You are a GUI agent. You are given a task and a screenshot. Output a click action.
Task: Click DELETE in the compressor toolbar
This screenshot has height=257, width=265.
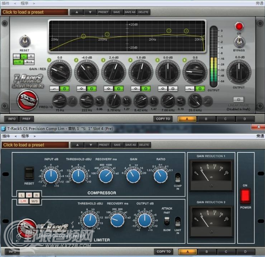tap(144, 145)
